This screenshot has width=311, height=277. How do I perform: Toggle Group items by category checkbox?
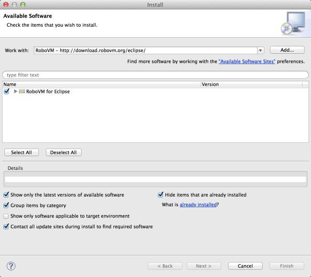pos(6,205)
